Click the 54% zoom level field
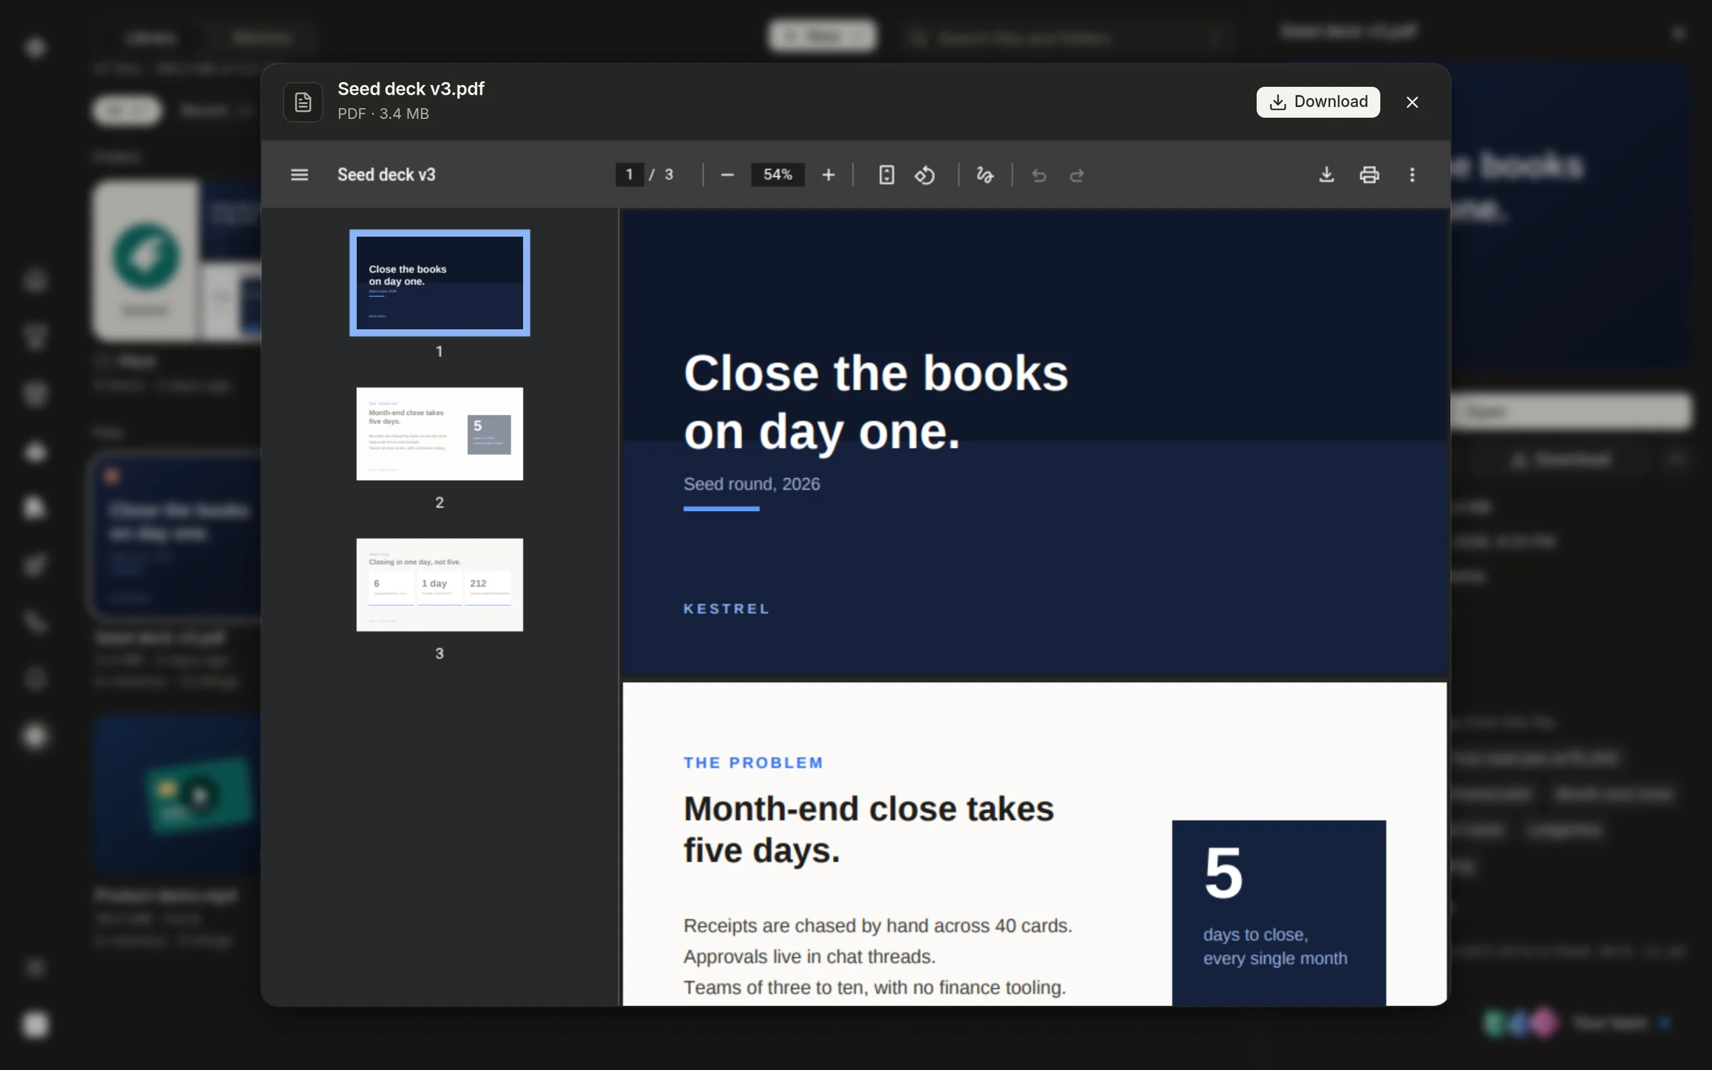The height and width of the screenshot is (1070, 1712). [x=778, y=175]
